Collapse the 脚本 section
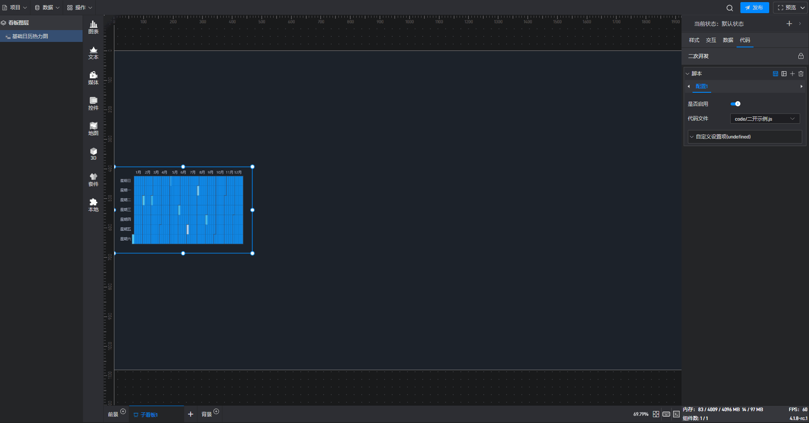This screenshot has height=423, width=809. coord(687,74)
